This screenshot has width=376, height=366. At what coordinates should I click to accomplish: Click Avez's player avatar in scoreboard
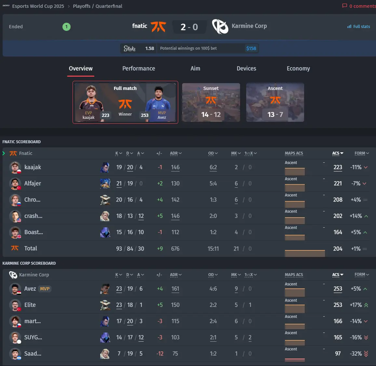(15, 289)
